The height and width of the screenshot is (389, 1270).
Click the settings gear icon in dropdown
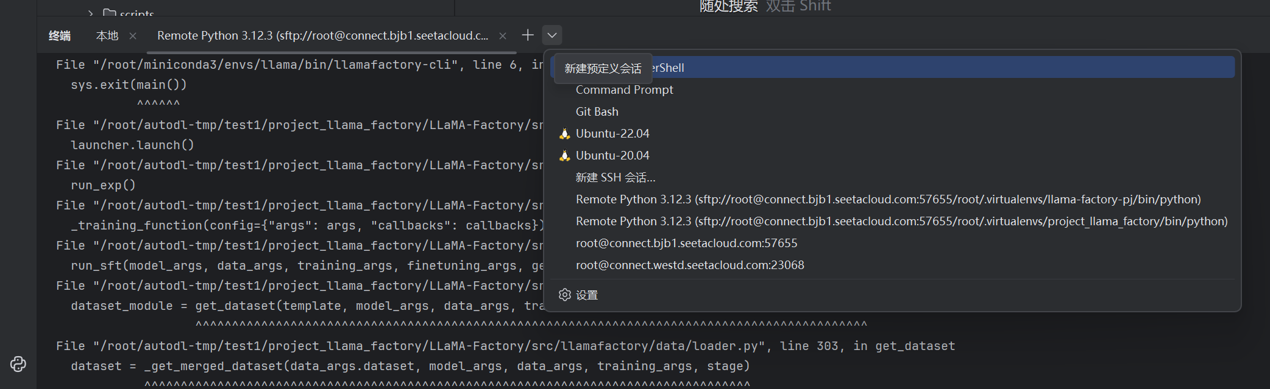click(565, 295)
